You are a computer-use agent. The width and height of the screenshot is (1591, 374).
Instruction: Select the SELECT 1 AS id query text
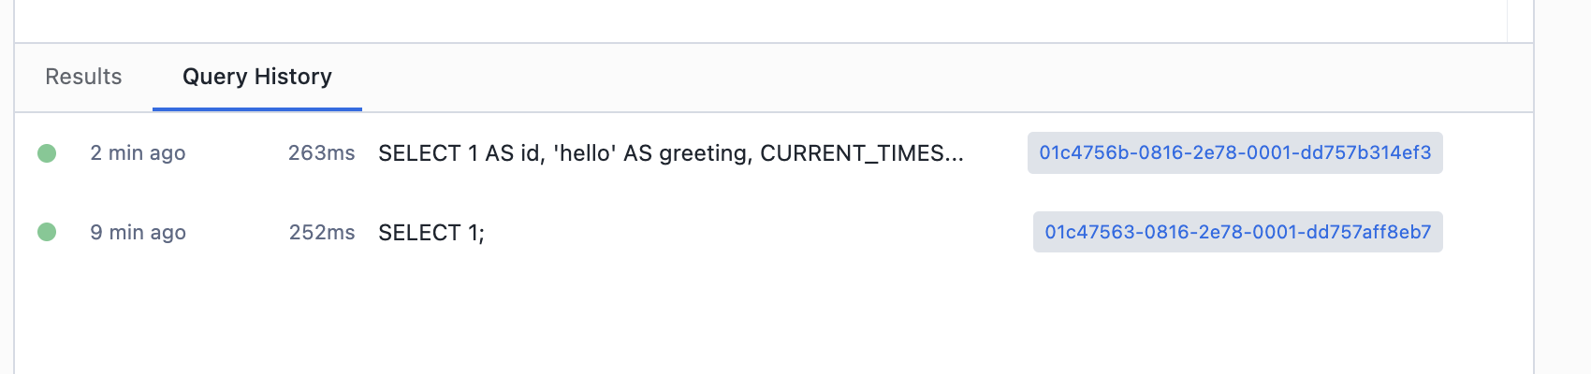pyautogui.click(x=670, y=153)
